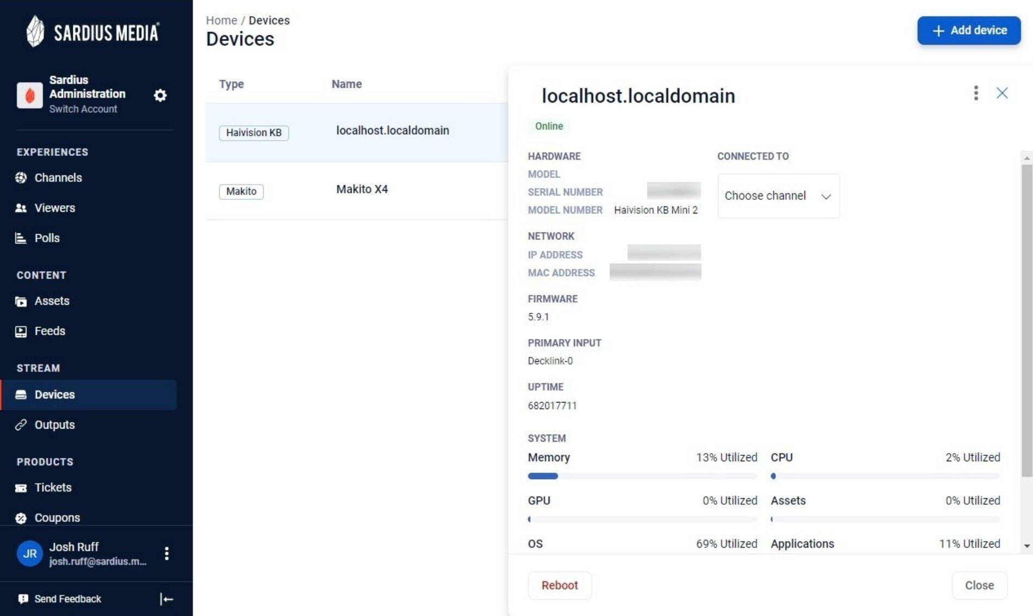Click the Outputs link icon
The image size is (1033, 616).
click(x=21, y=425)
